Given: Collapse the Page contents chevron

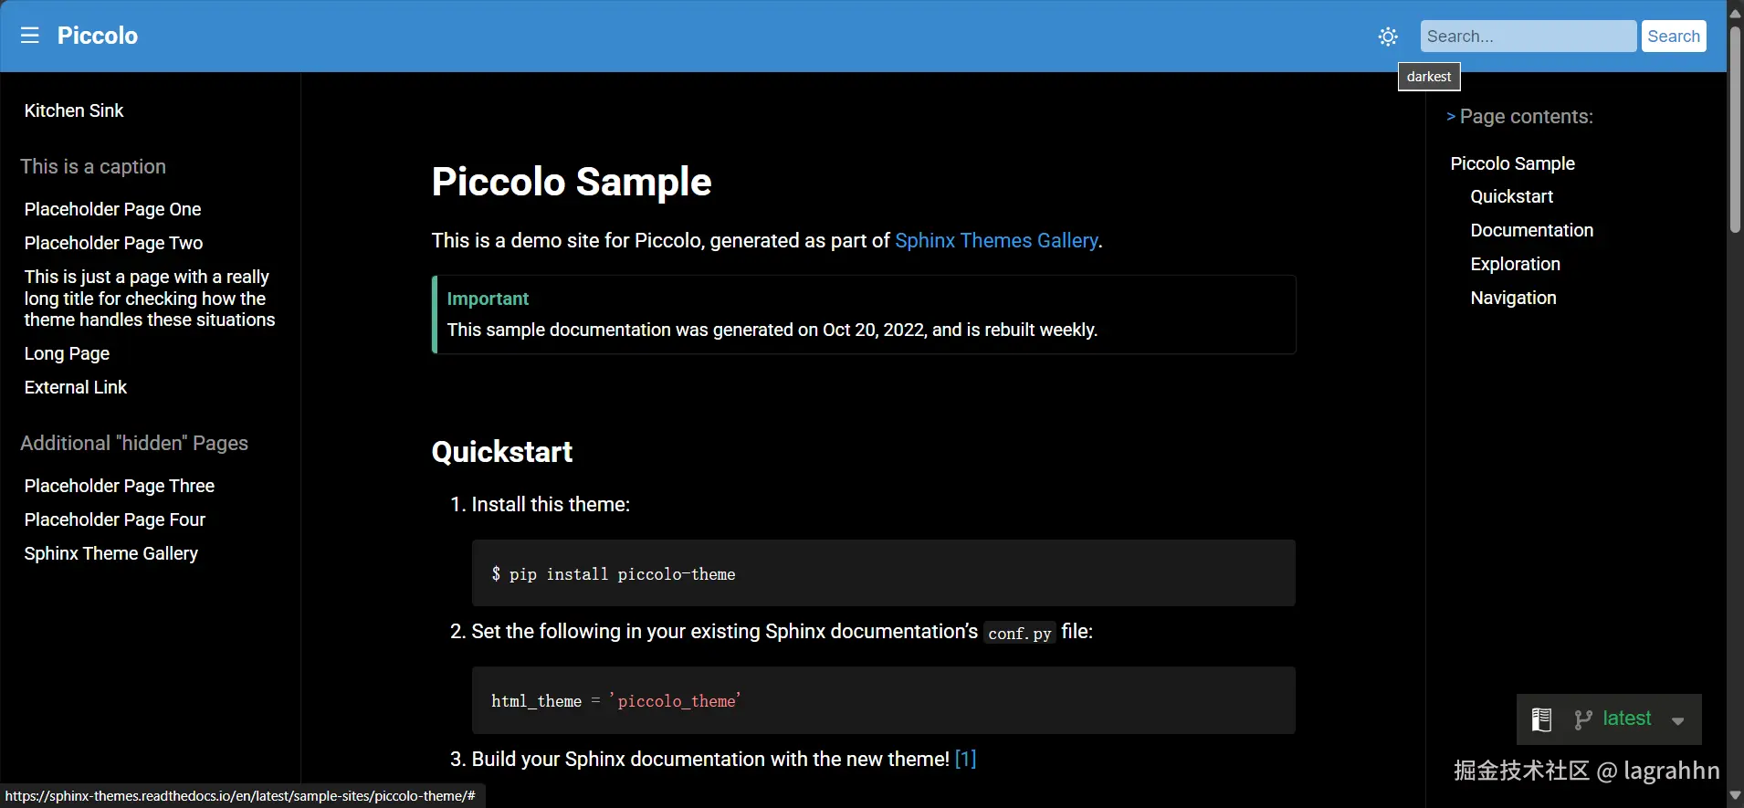Looking at the screenshot, I should (1451, 117).
